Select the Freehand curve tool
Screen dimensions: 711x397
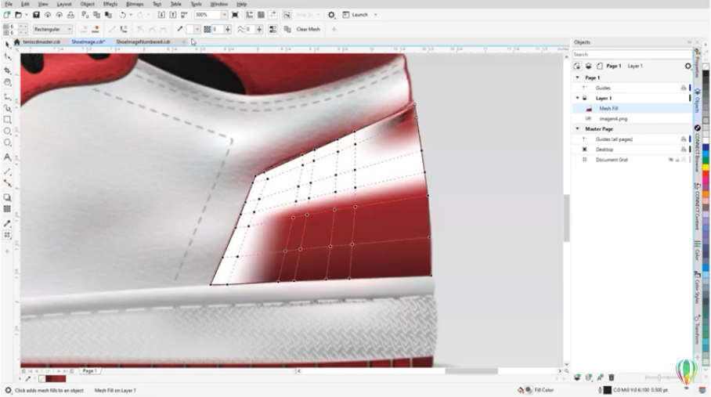7,96
